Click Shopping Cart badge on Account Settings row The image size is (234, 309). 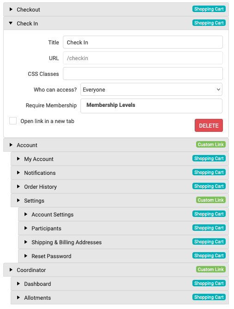click(x=209, y=214)
